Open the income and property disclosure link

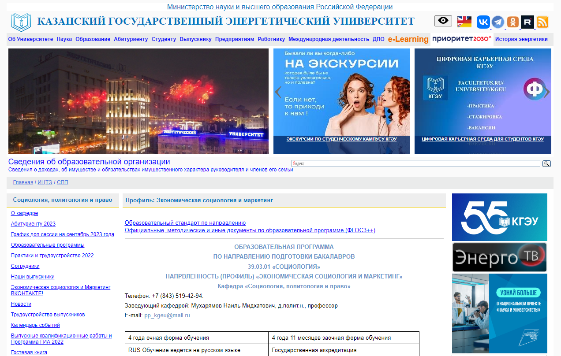(150, 170)
